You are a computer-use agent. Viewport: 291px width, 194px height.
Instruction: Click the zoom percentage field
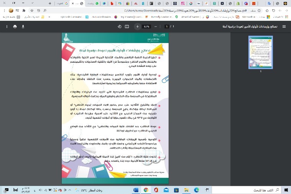(146, 27)
